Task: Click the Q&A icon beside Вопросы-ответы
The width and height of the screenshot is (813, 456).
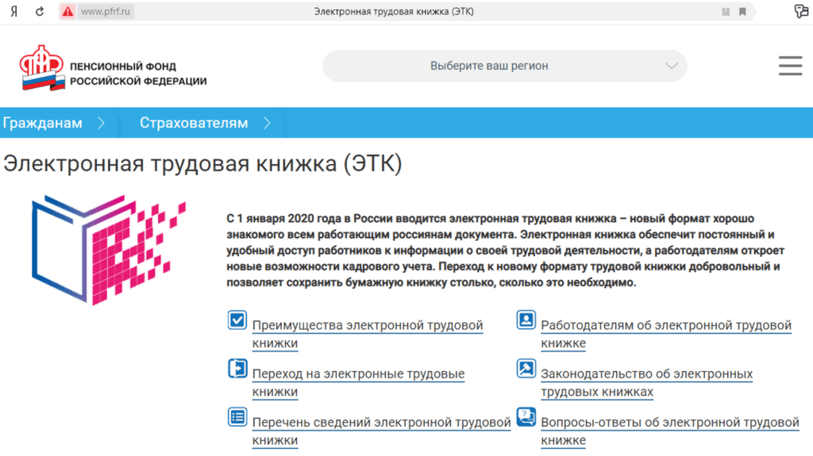Action: (x=526, y=416)
